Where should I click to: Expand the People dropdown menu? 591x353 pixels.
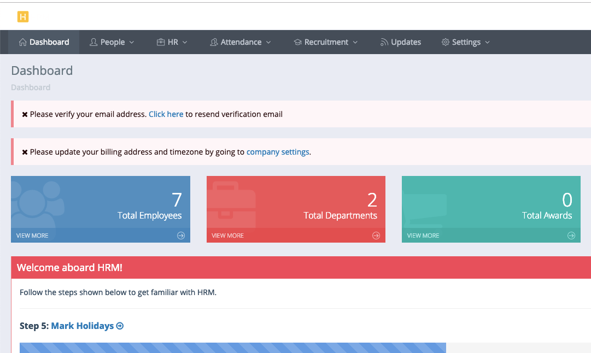click(131, 42)
